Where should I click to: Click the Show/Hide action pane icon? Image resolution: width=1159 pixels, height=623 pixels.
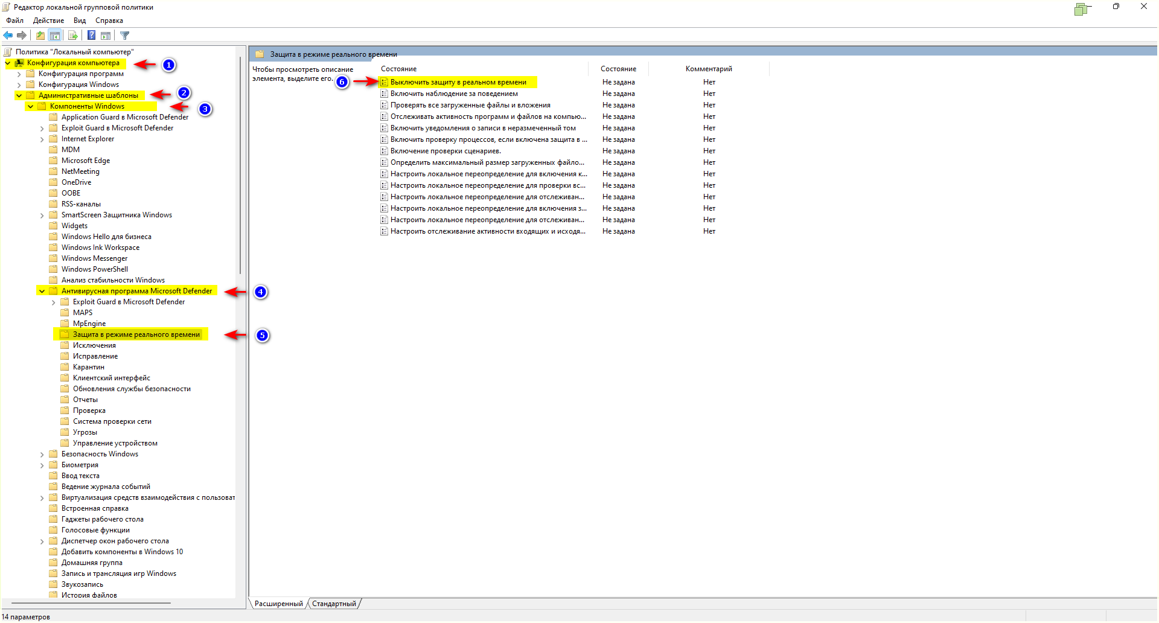(x=106, y=36)
